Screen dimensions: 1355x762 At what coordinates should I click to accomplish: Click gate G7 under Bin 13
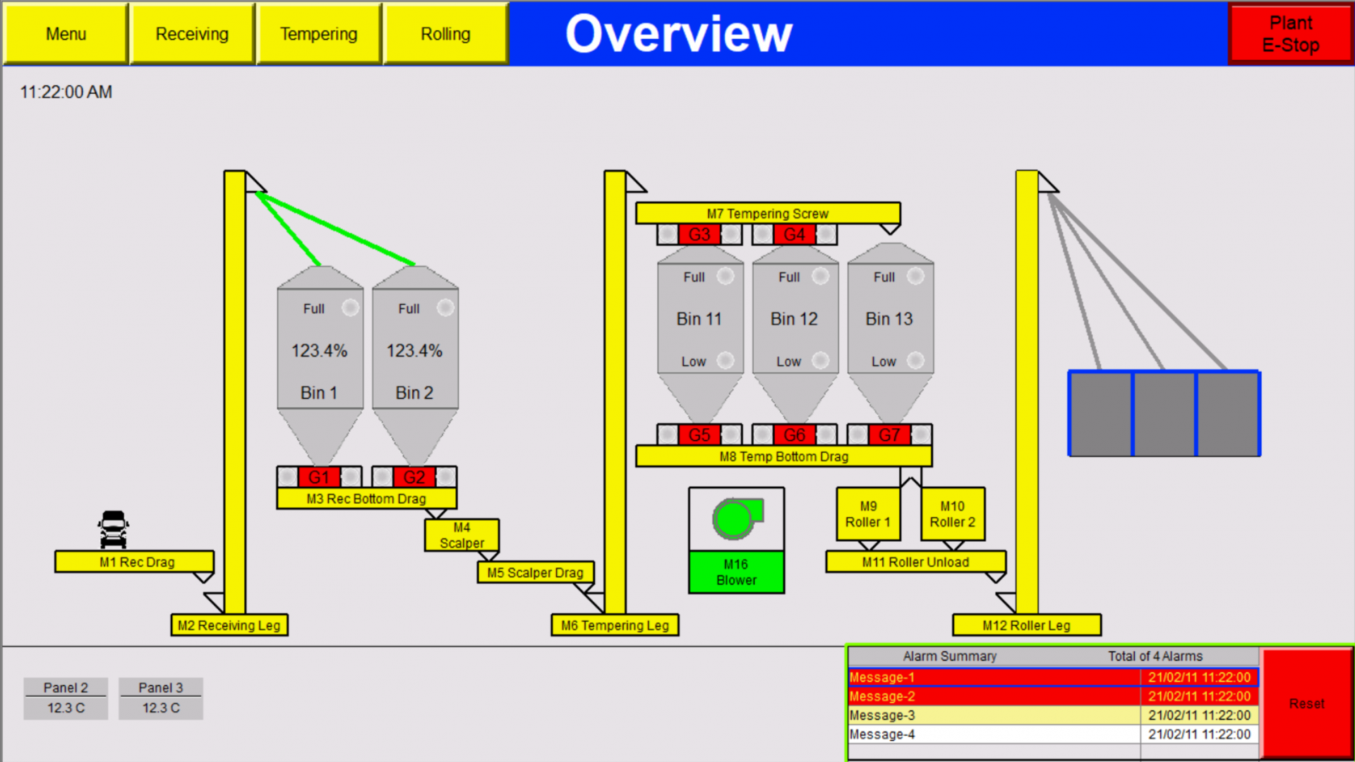coord(890,435)
